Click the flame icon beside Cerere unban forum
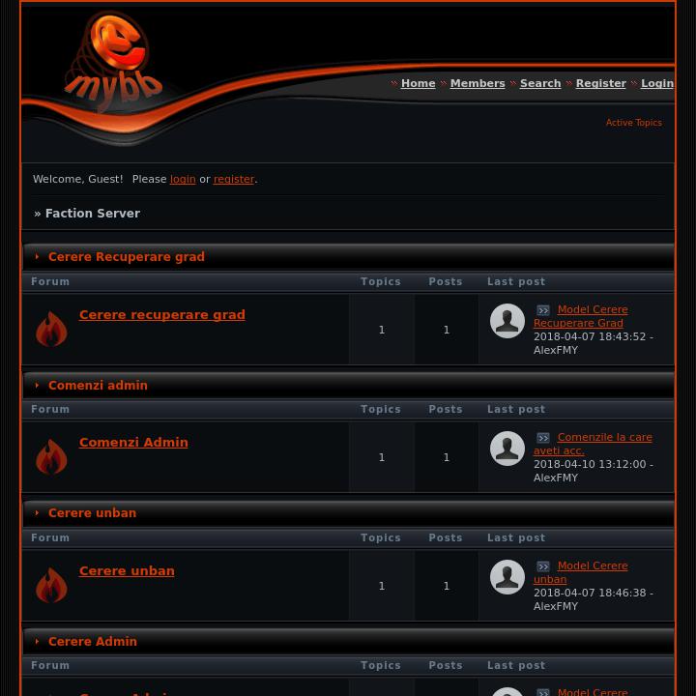 [x=51, y=585]
